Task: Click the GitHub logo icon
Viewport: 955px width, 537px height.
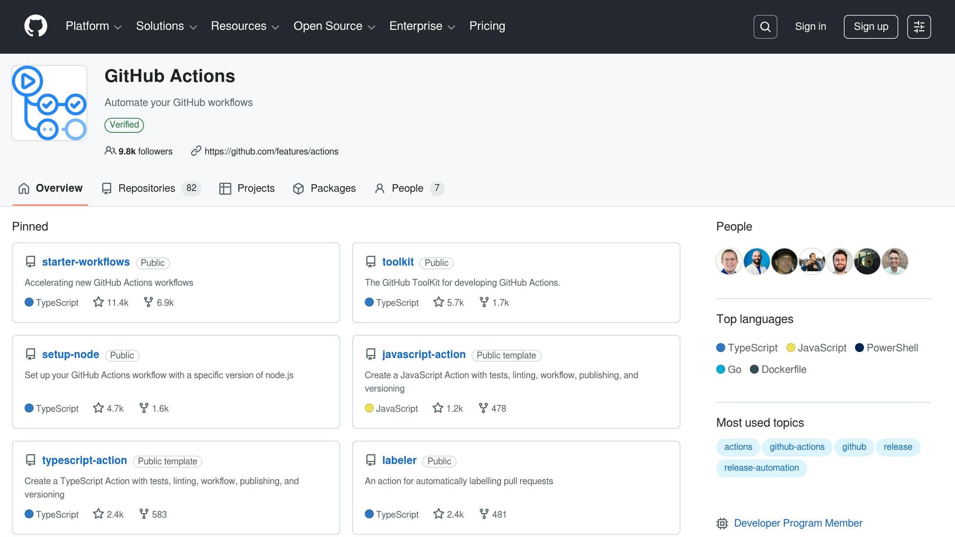Action: coord(35,26)
